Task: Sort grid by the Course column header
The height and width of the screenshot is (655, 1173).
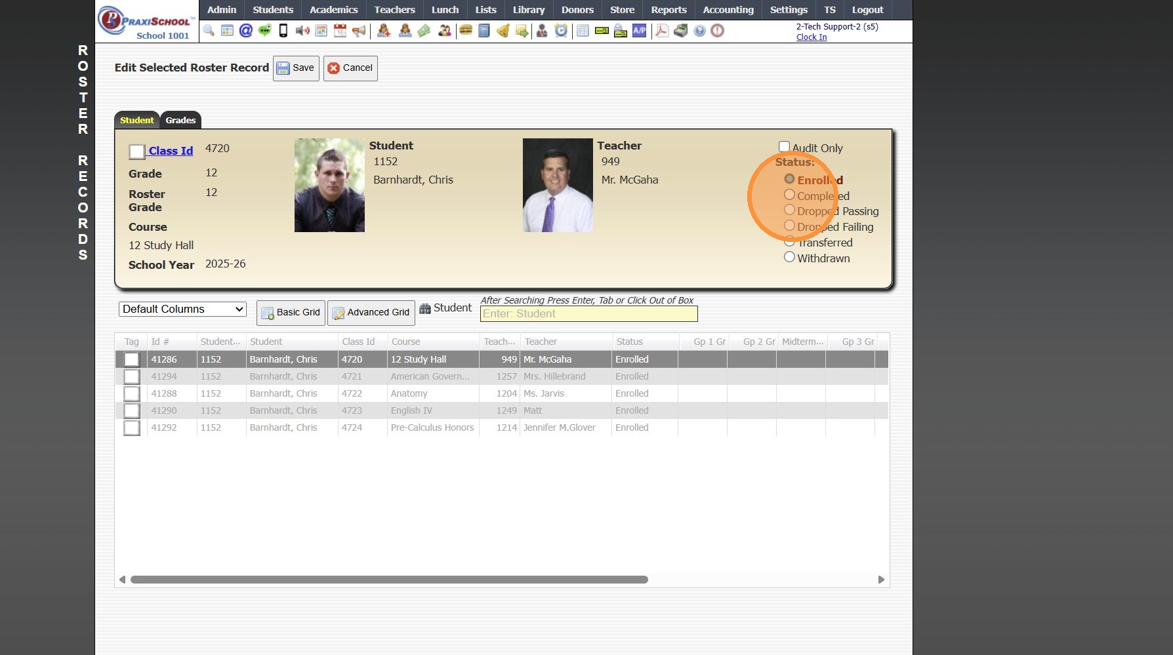Action: pos(433,342)
